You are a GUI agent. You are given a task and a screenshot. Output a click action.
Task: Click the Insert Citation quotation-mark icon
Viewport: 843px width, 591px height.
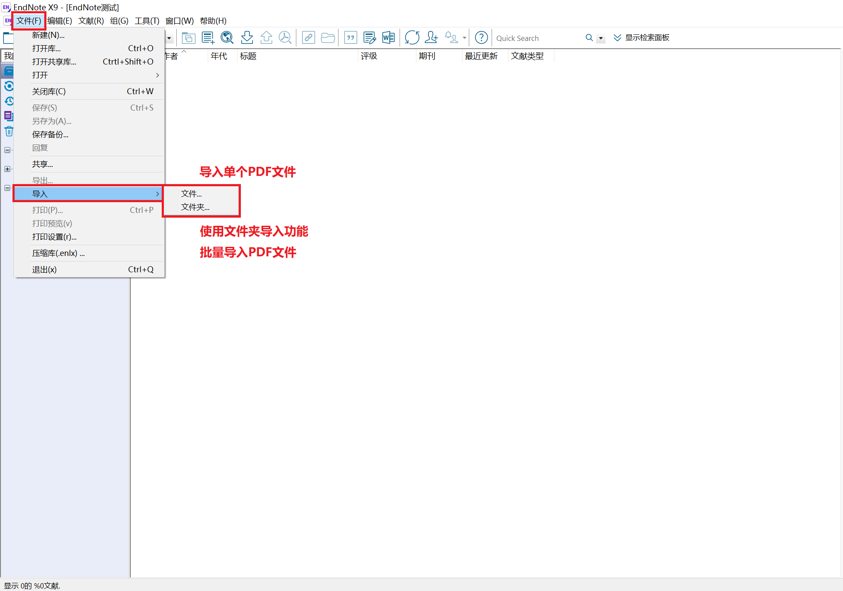[x=351, y=38]
